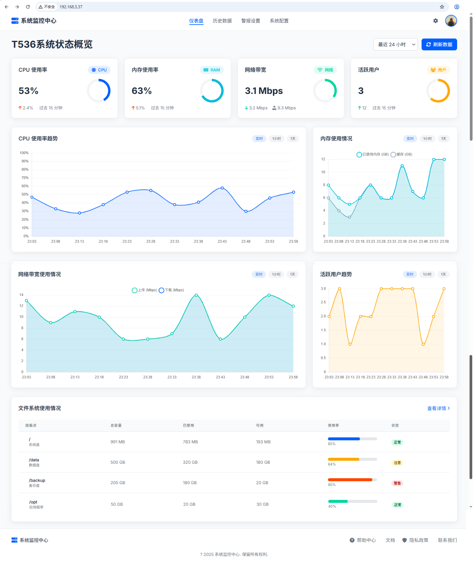Screen dimensions: 474x563
Task: Open the 最近 24 小时 time range dropdown
Action: [396, 45]
